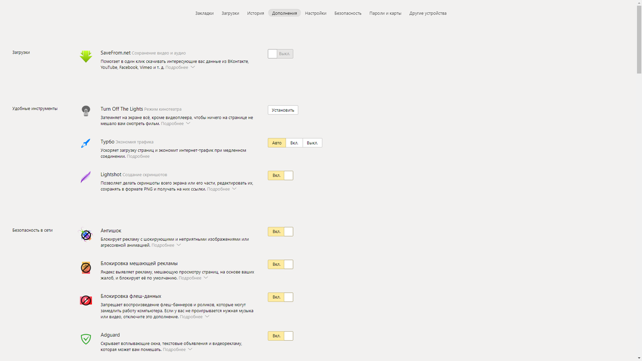This screenshot has width=642, height=361.
Task: Open the Закладки tab
Action: click(x=204, y=13)
